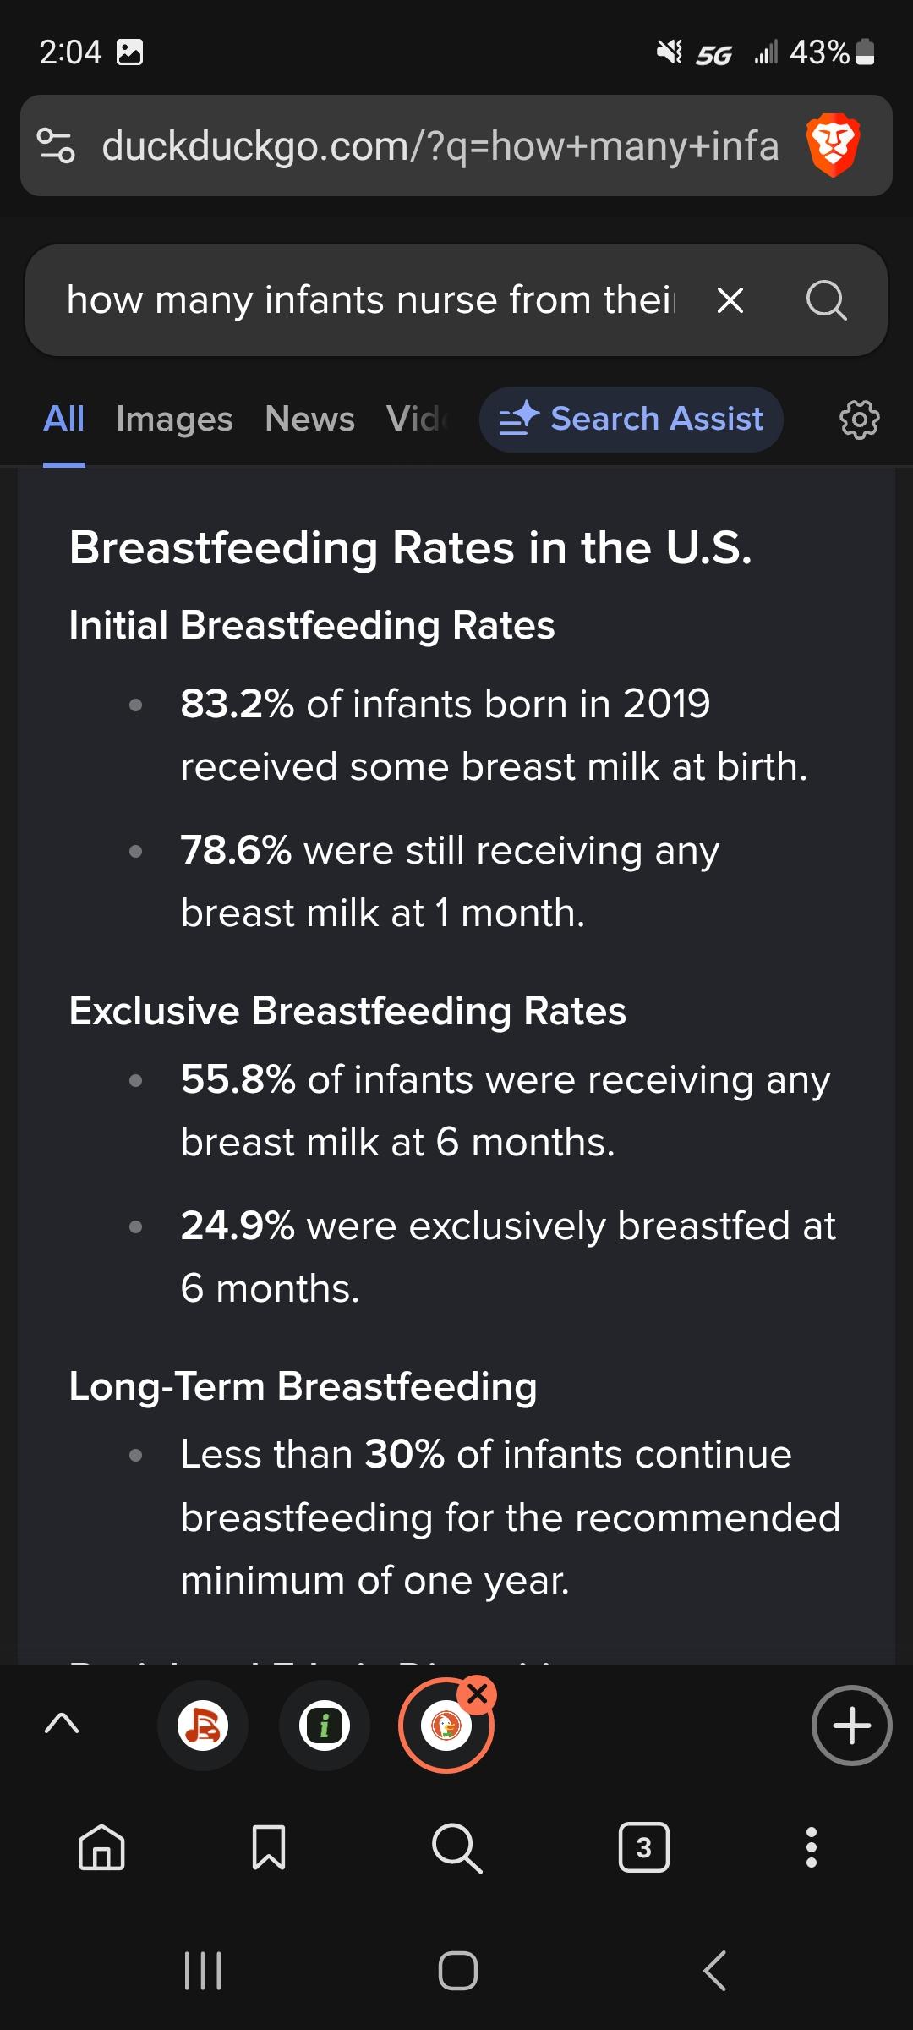
Task: Tap the Android back navigation button
Action: pos(715,1971)
